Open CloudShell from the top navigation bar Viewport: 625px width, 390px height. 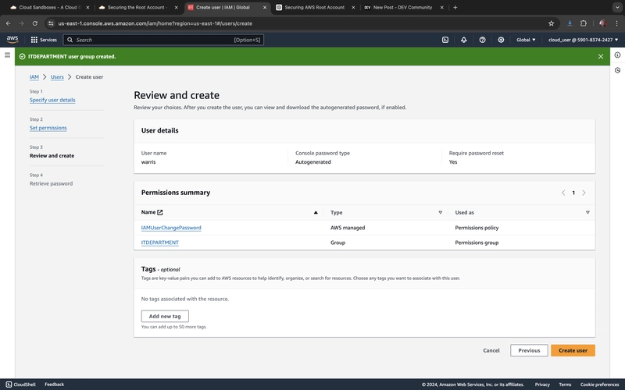point(445,40)
